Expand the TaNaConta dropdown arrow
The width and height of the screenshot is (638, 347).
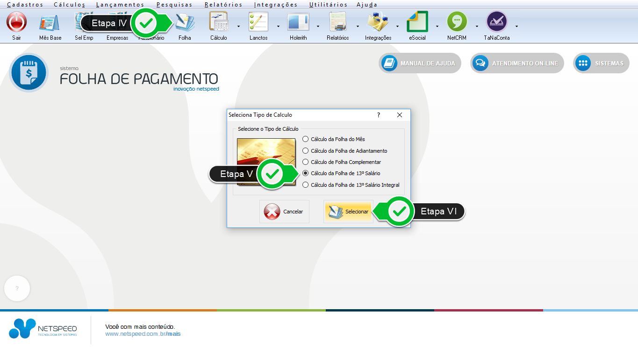pos(516,26)
